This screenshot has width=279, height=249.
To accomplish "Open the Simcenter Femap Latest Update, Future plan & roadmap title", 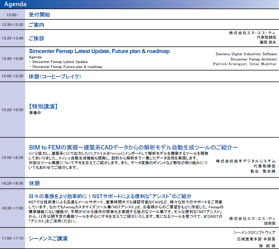I will (99, 51).
